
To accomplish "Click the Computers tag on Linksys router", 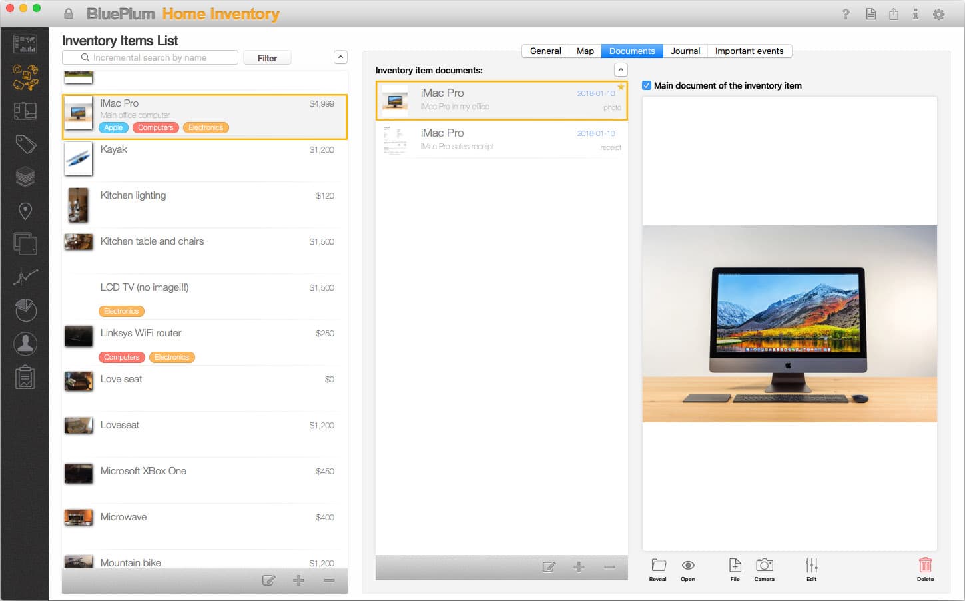I will [122, 357].
